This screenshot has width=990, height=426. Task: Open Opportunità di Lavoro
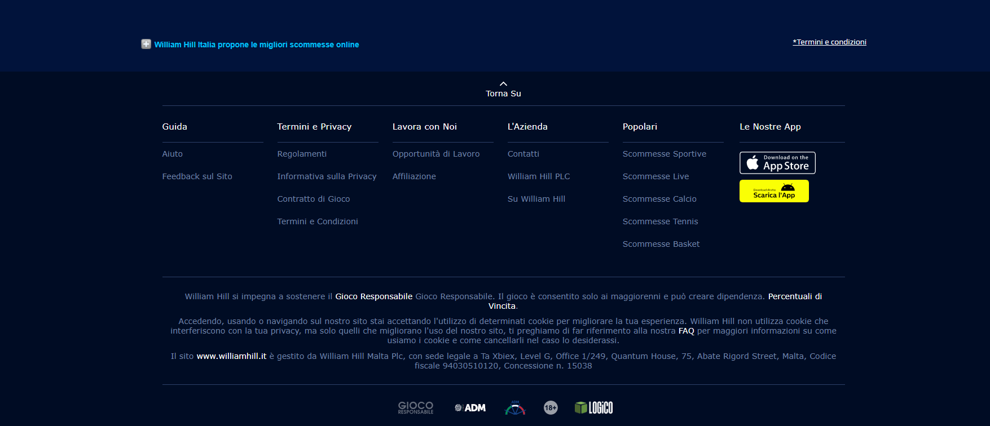coord(436,154)
